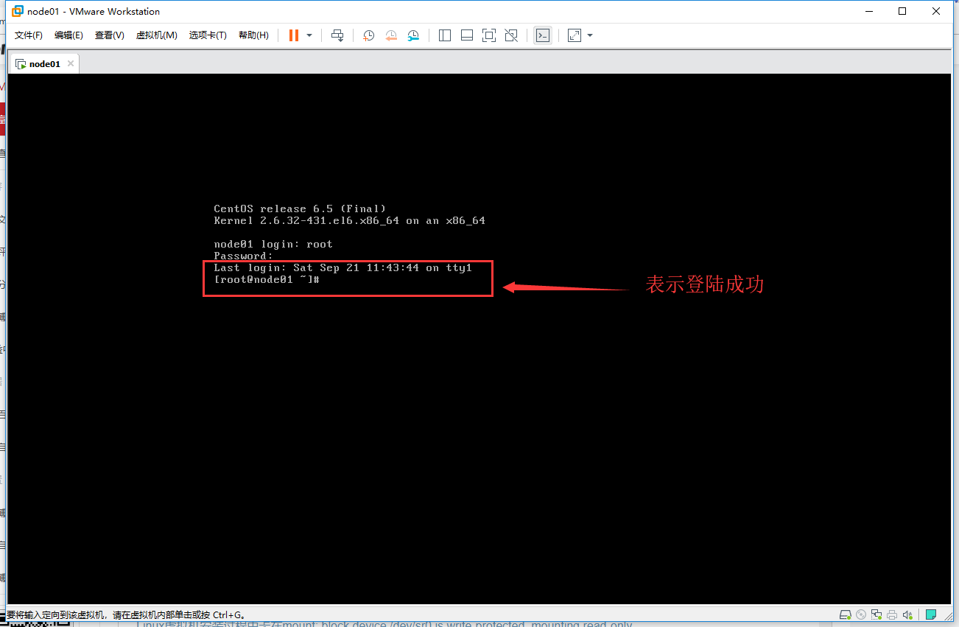This screenshot has width=959, height=627.
Task: Click the CD/DVD drive status icon
Action: click(861, 614)
